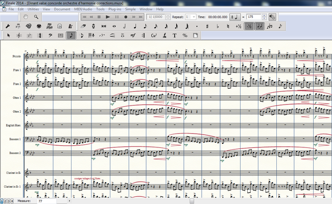332x204 pixels.
Task: Select the Expression mf tool
Action: click(x=133, y=35)
